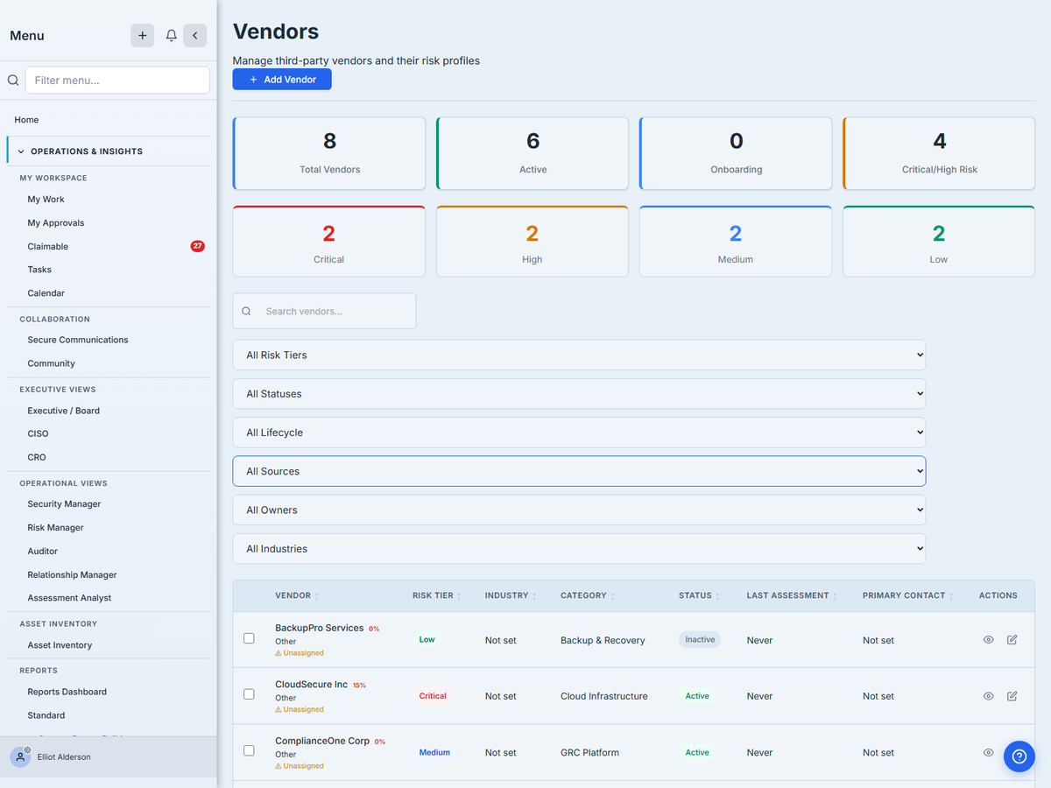Select the ComplianceOne Corp row checkbox
Viewport: 1051px width, 788px height.
click(x=249, y=750)
